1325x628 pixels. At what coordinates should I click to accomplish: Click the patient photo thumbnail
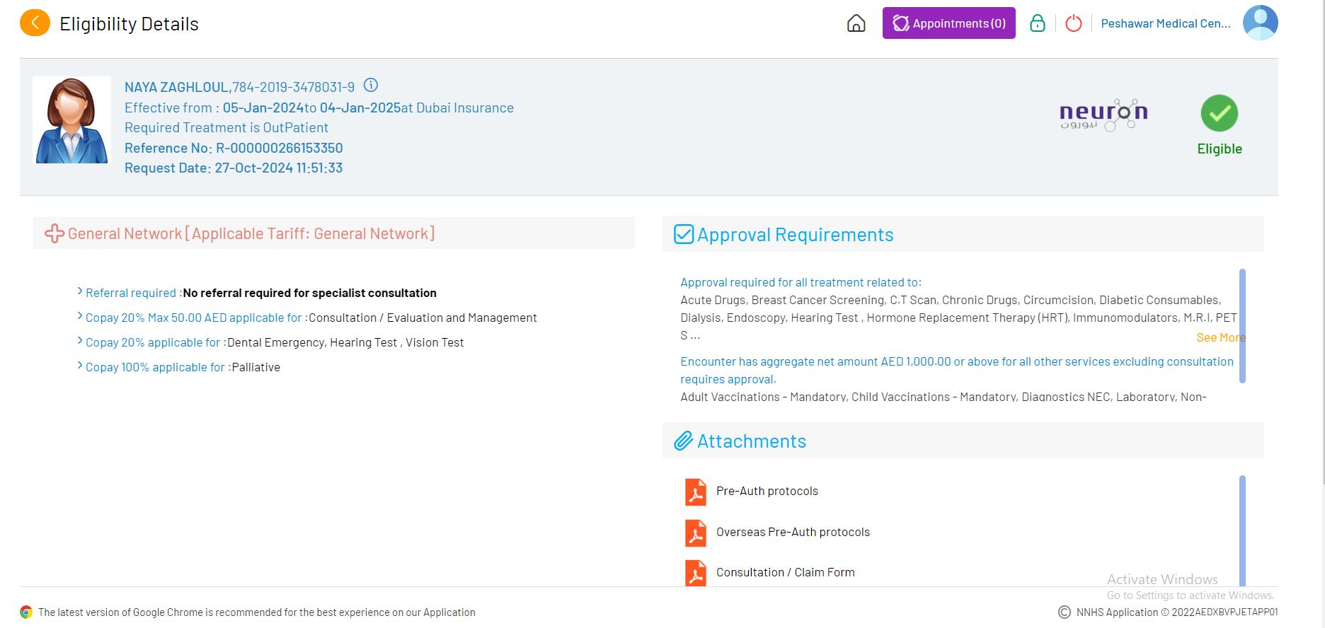click(x=71, y=120)
